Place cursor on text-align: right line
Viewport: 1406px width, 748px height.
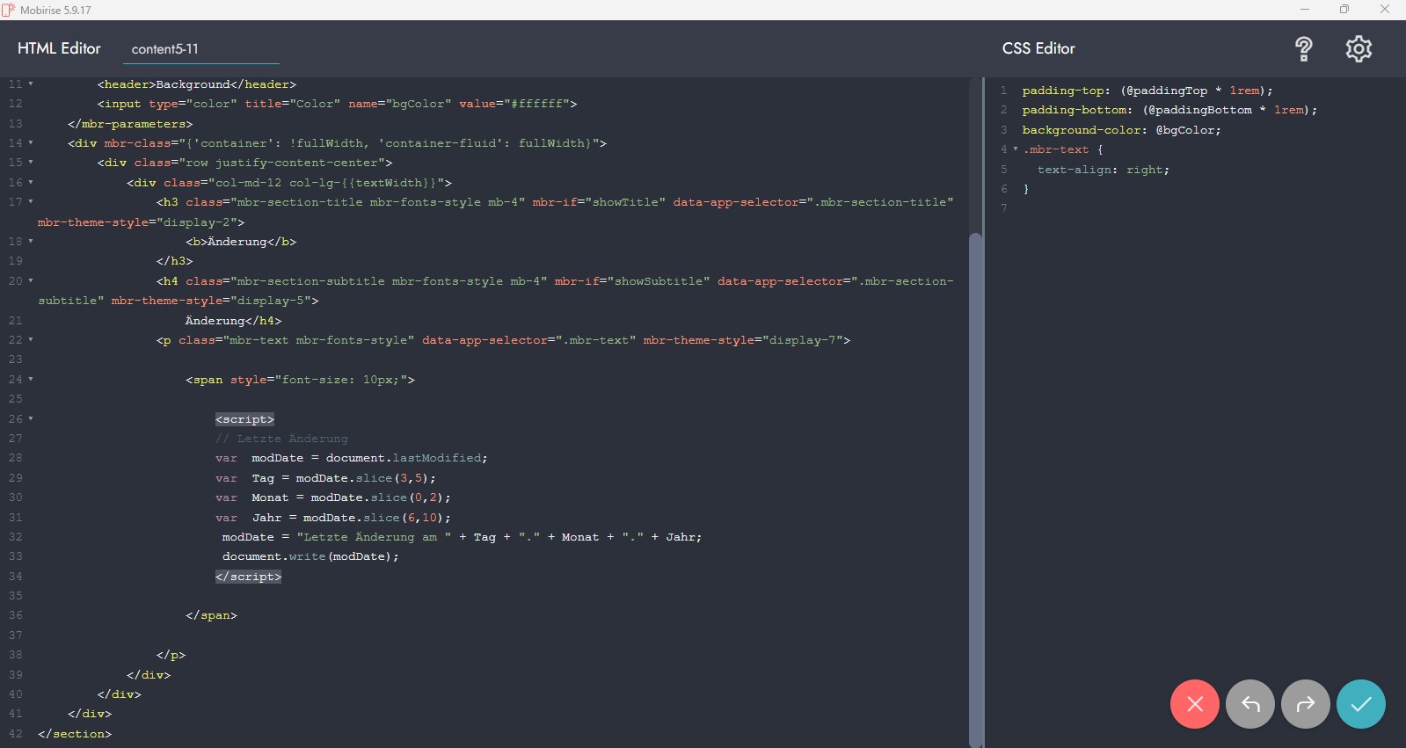point(1103,170)
